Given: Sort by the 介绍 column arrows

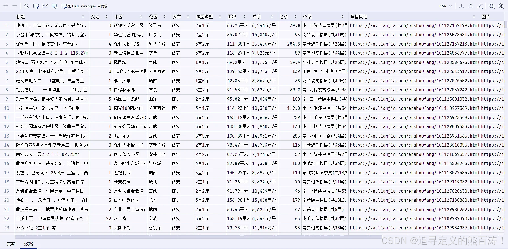Looking at the screenshot, I should click(342, 17).
